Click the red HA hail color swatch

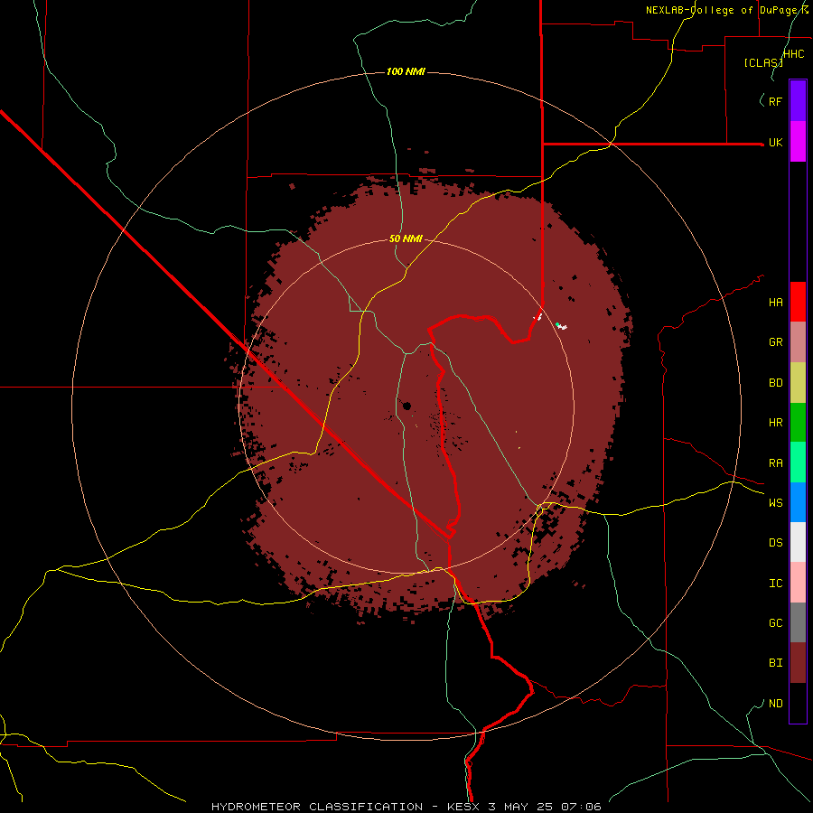pyautogui.click(x=798, y=302)
